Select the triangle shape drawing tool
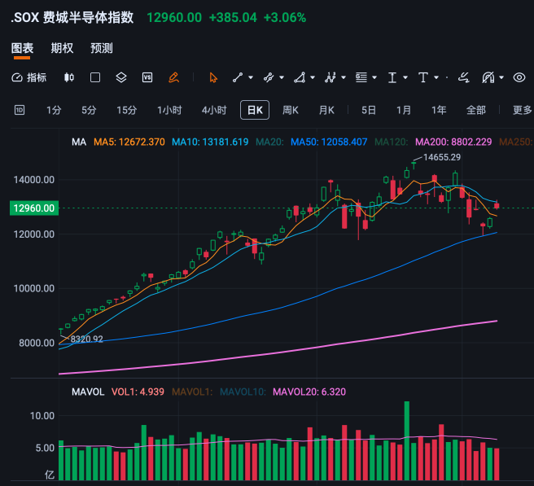 300,77
